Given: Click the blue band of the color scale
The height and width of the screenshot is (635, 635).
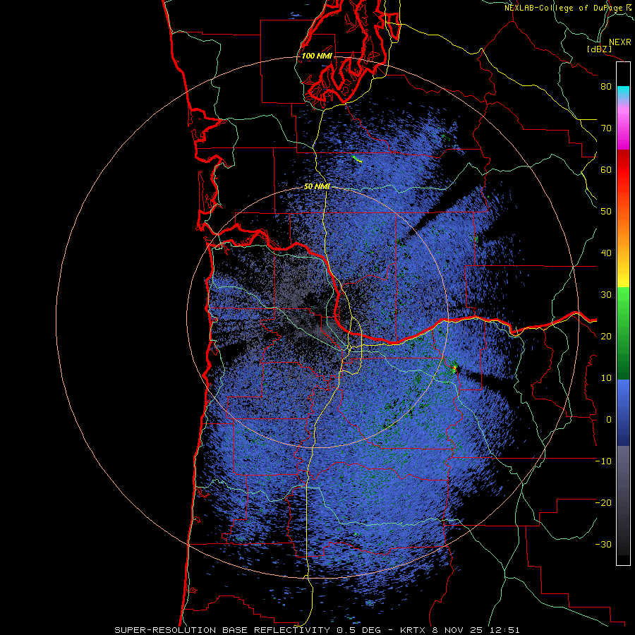Looking at the screenshot, I should click(623, 412).
